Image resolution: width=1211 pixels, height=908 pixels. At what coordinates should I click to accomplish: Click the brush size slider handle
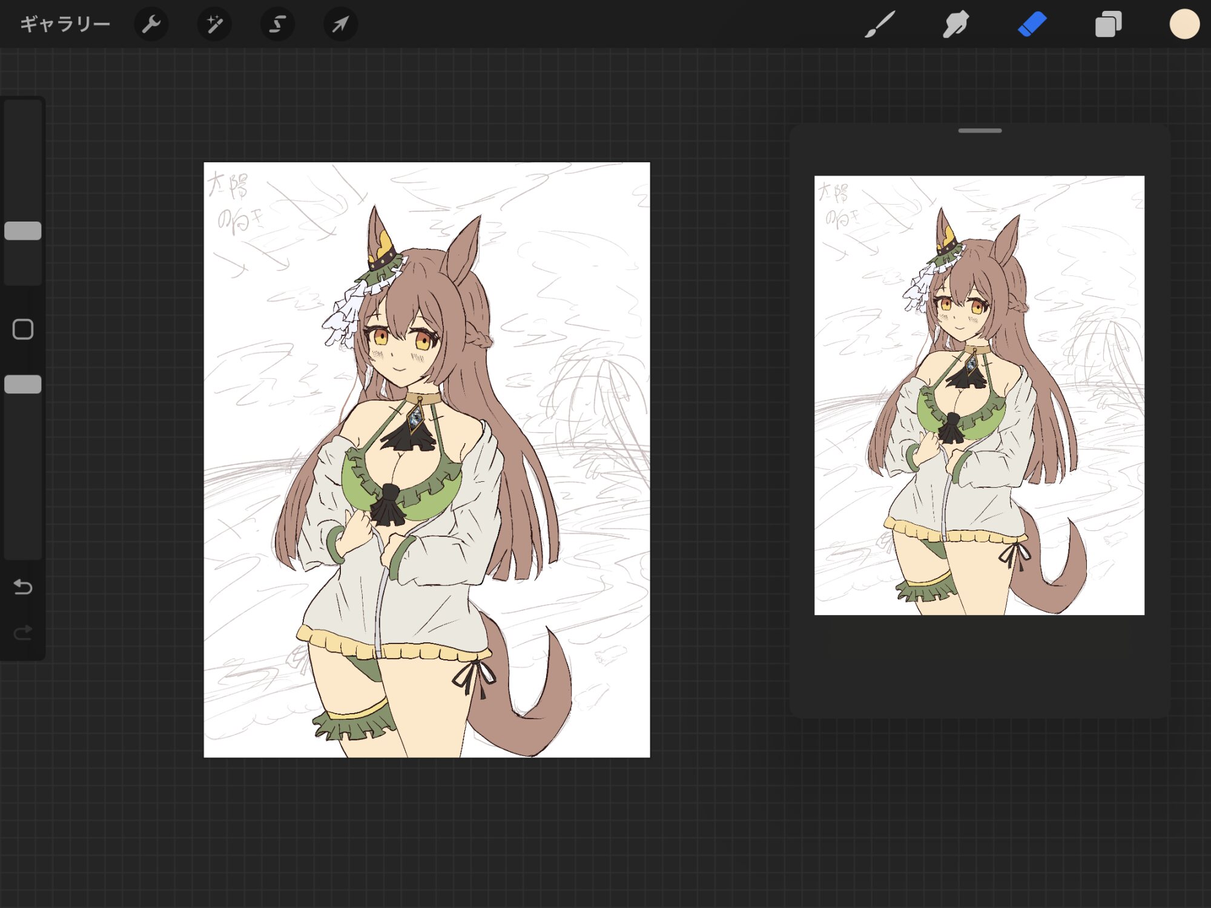tap(23, 231)
